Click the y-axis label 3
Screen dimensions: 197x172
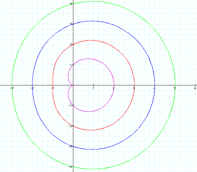click(71, 24)
